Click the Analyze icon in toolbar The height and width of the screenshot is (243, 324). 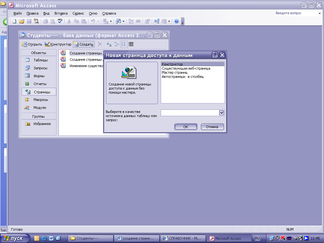coord(118,21)
